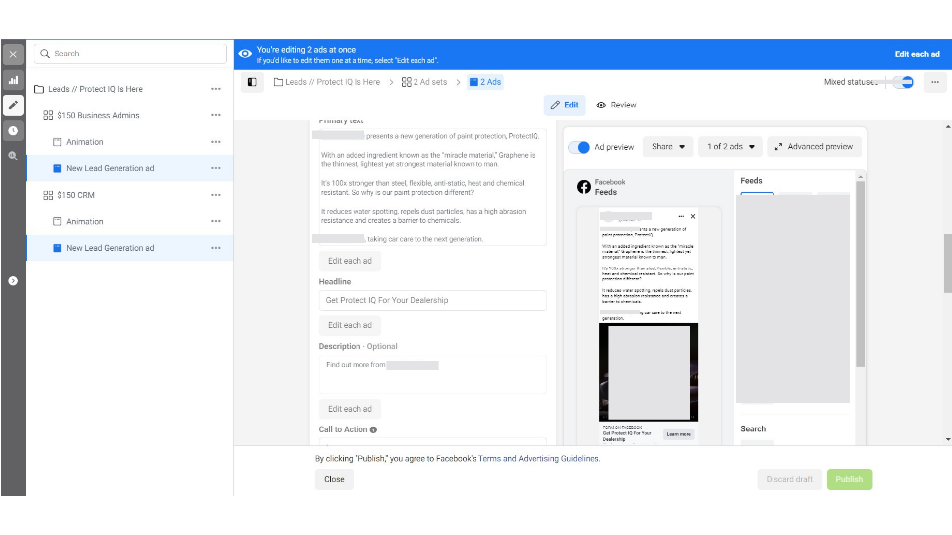Open options for New Lead Generation ad under Business Admins
This screenshot has width=952, height=535.
coord(216,168)
